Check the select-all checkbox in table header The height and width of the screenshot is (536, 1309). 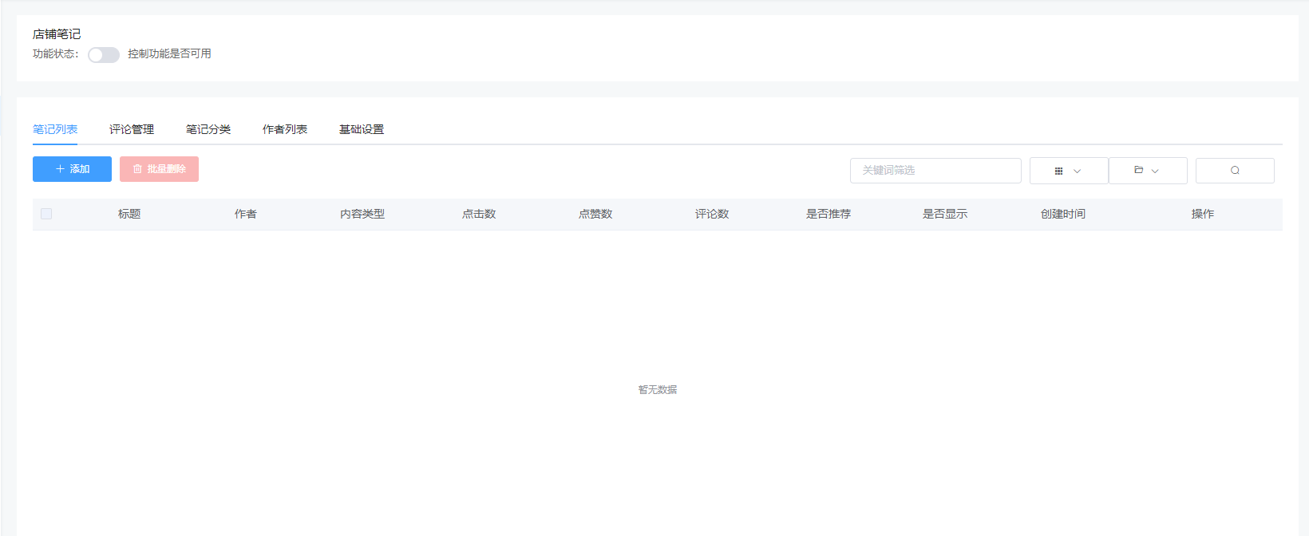(46, 214)
